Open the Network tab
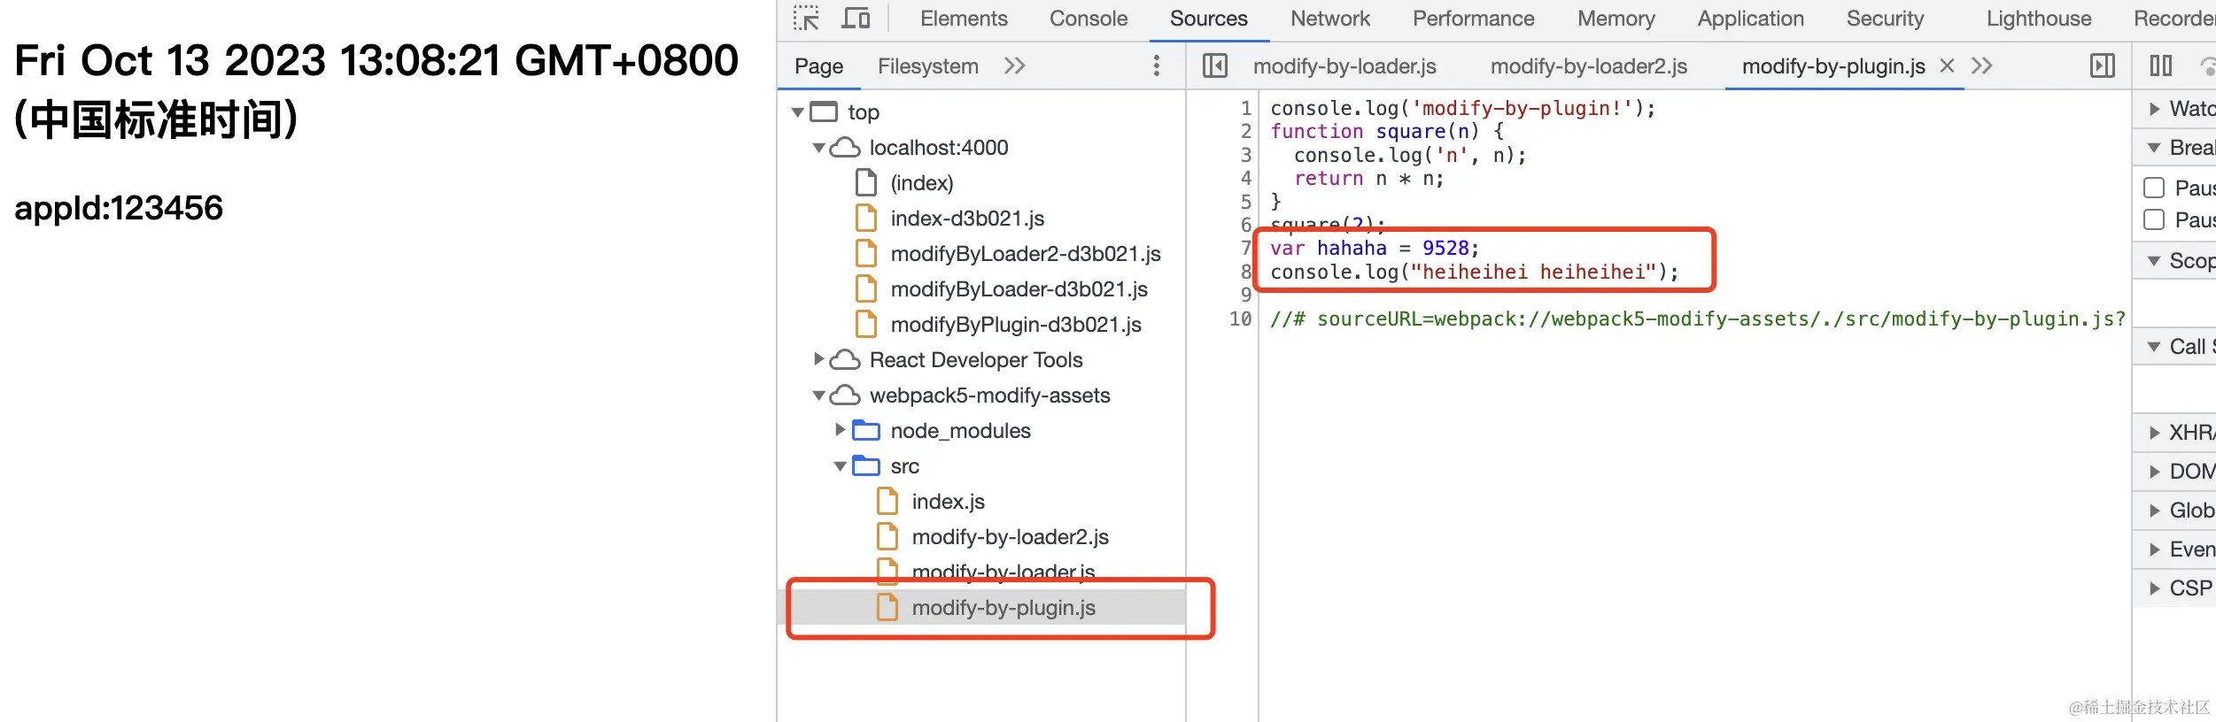The width and height of the screenshot is (2216, 722). [x=1330, y=19]
